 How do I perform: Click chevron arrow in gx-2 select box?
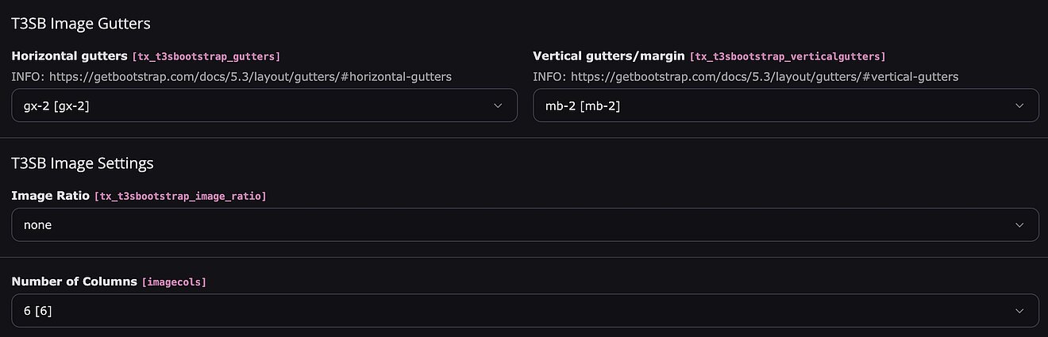498,105
